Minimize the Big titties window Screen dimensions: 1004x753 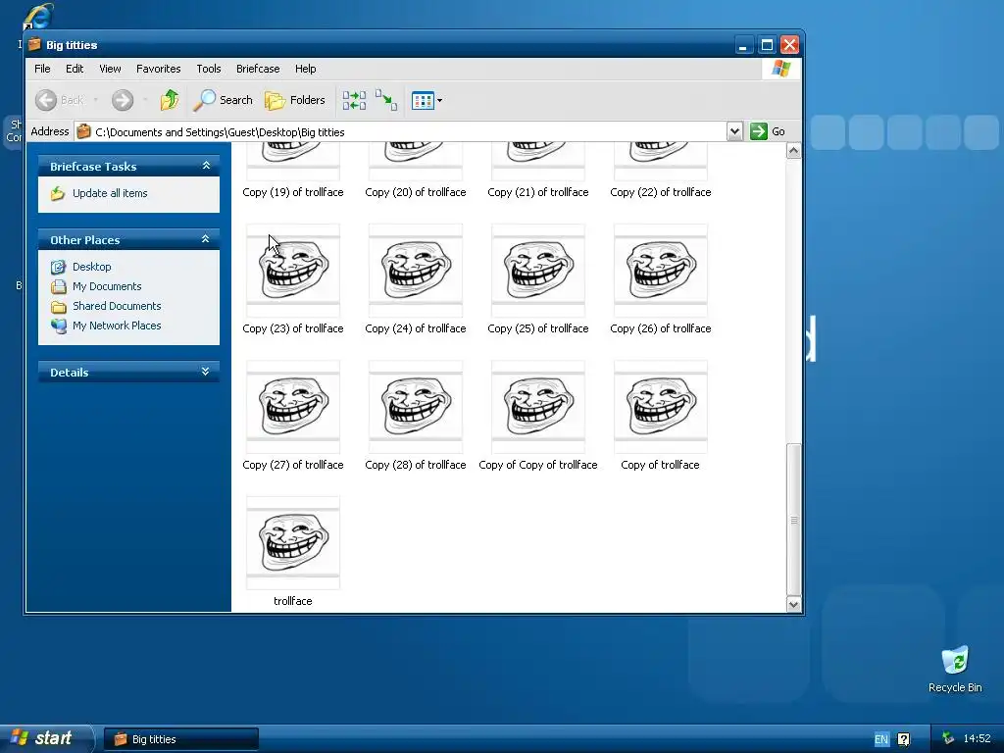(x=743, y=45)
